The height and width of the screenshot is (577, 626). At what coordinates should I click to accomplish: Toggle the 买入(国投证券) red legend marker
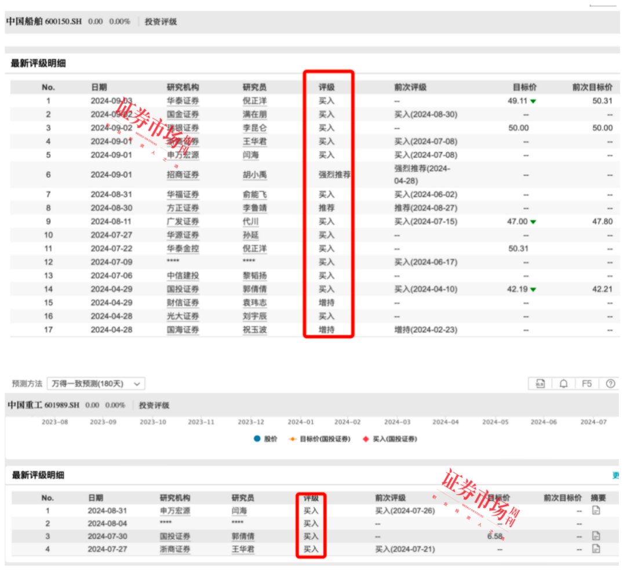(x=365, y=439)
